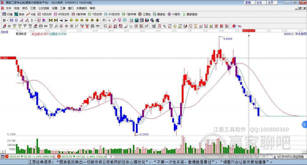The width and height of the screenshot is (307, 165).
Task: Open the 板块 sector view
Action: 19,14
